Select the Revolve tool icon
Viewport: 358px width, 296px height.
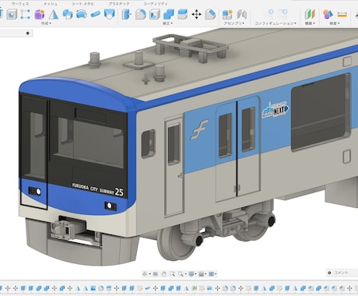pyautogui.click(x=82, y=14)
